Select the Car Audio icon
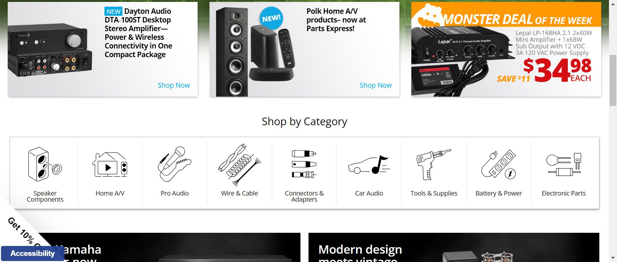The width and height of the screenshot is (617, 262). click(369, 164)
